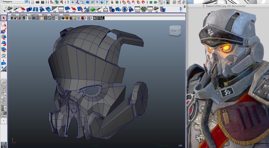The width and height of the screenshot is (269, 148).
Task: Open a scene with the folder icon
Action: coord(37,2)
